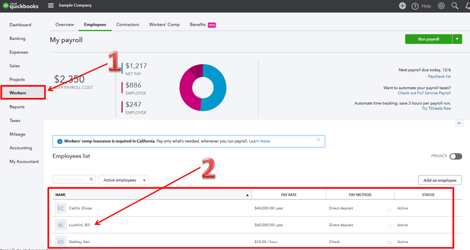Go to Taxes in the sidebar
Image resolution: width=470 pixels, height=250 pixels.
15,121
